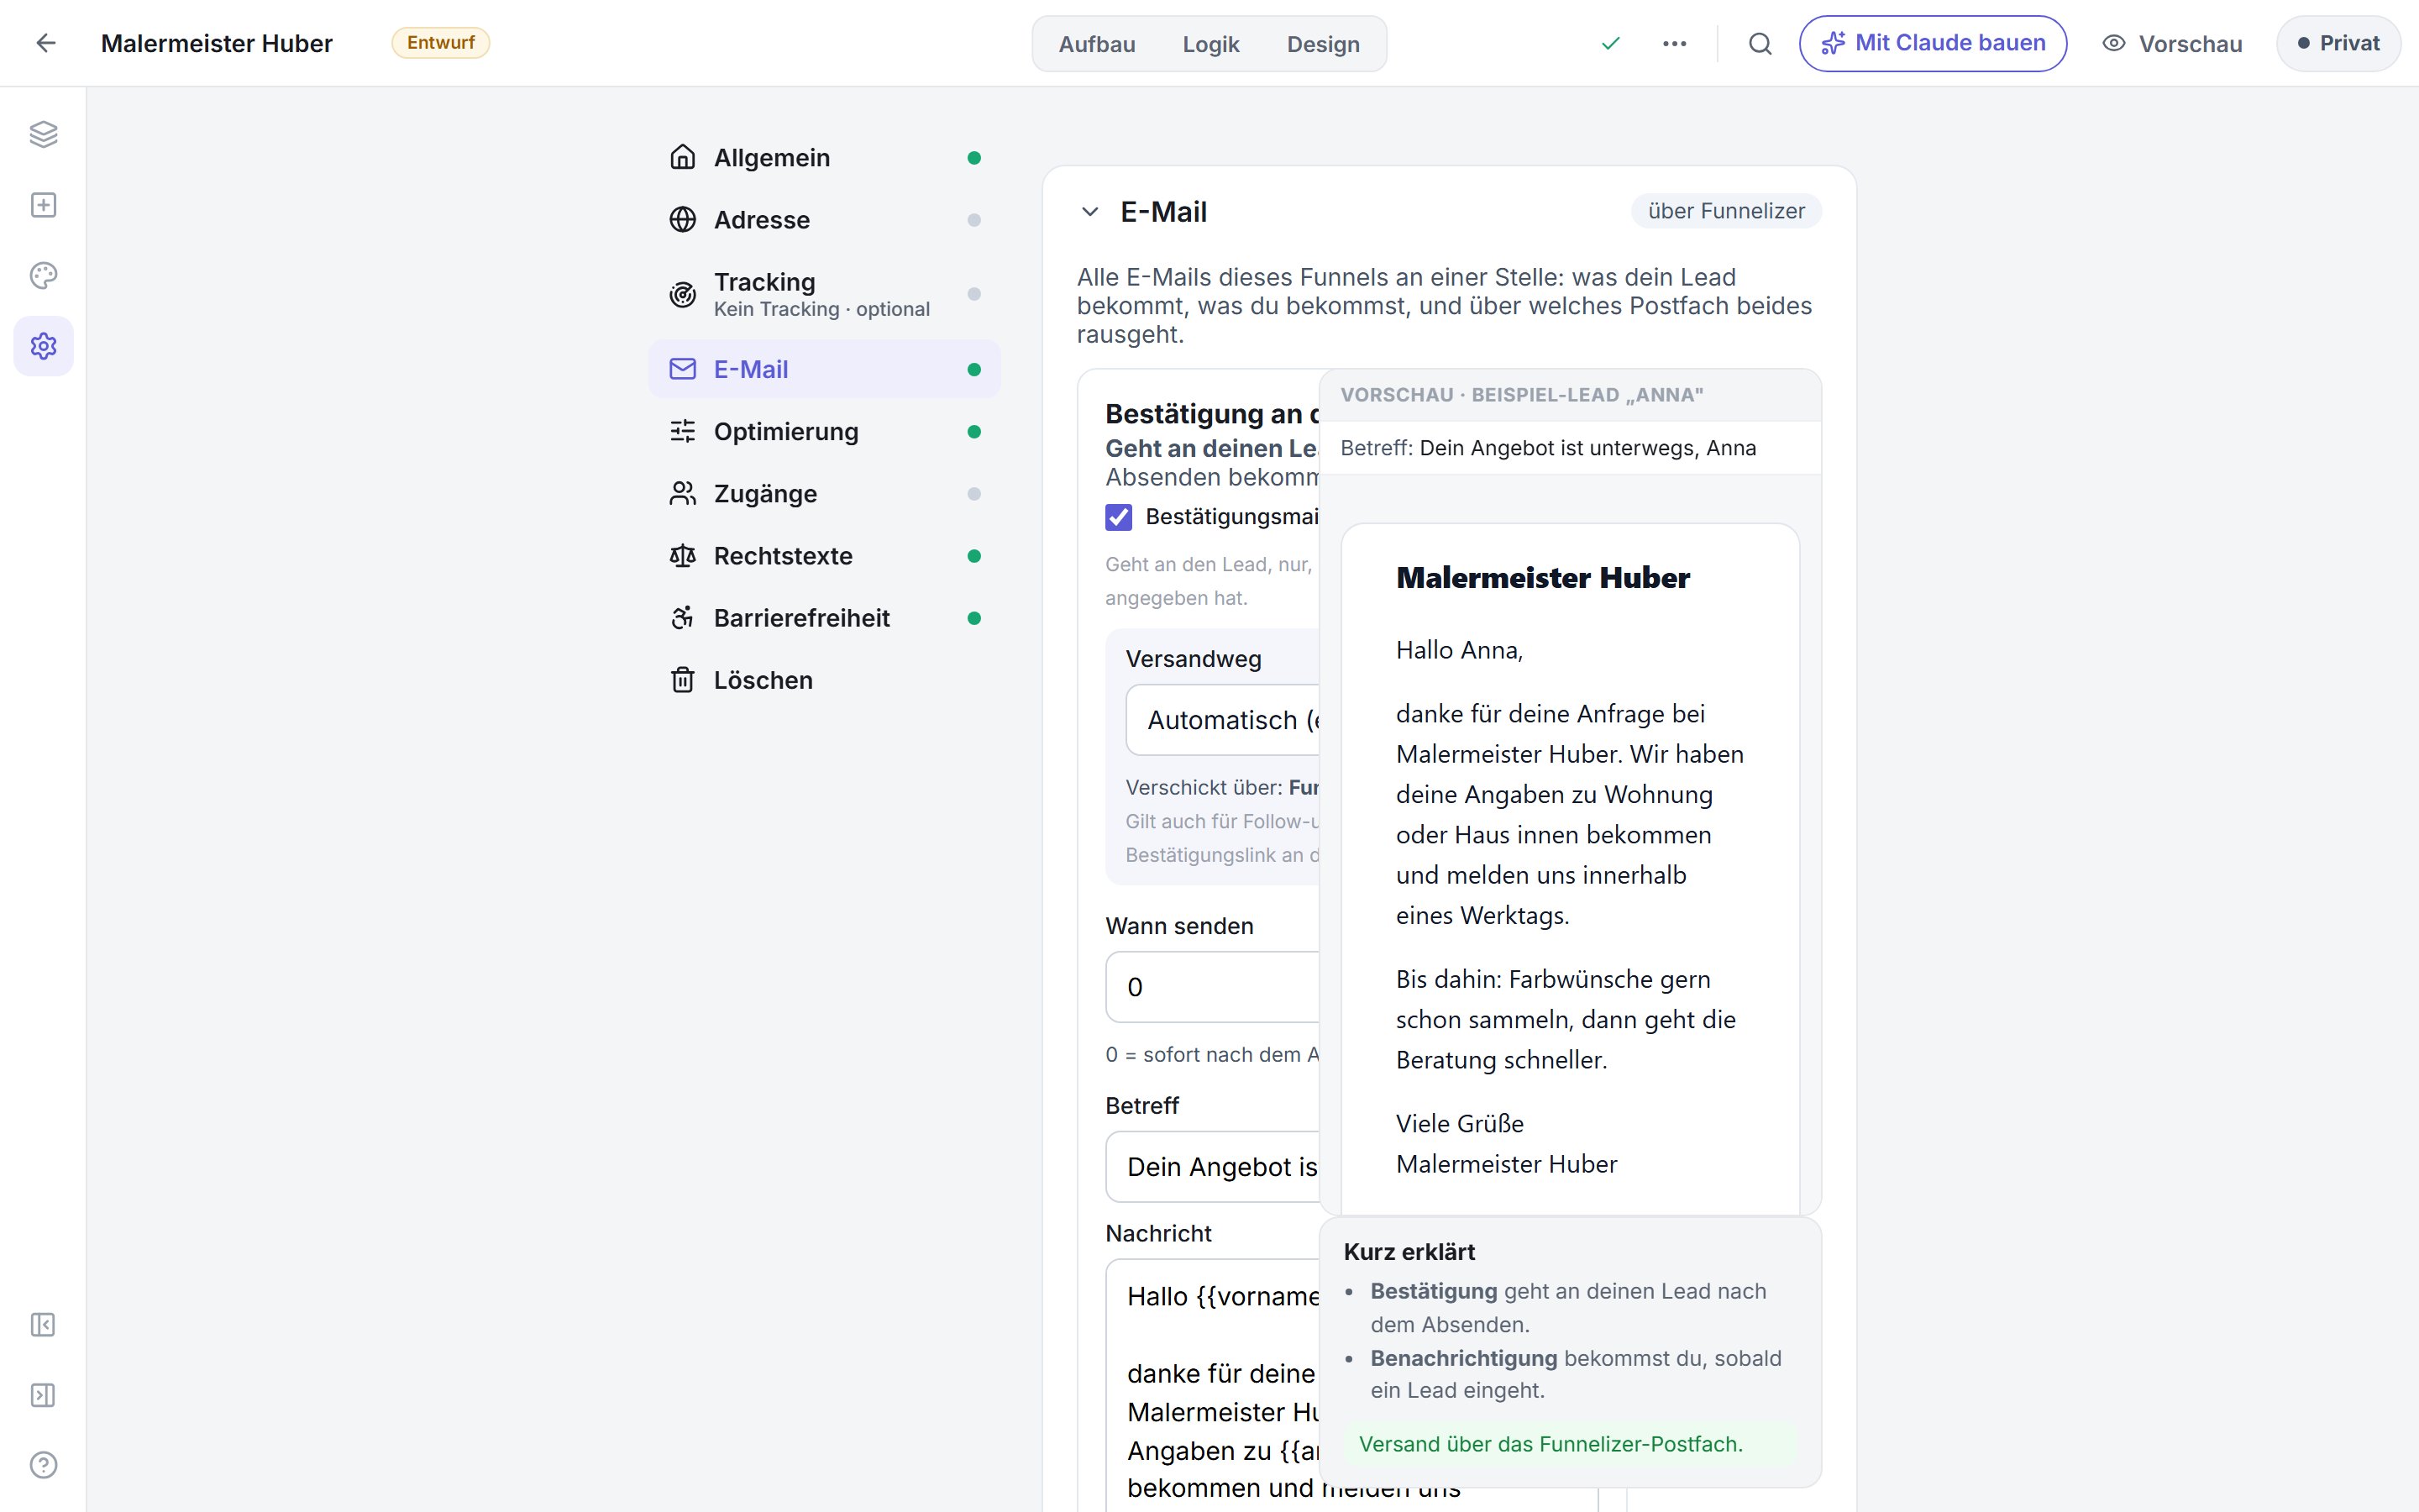Viewport: 2419px width, 1512px height.
Task: Click into the Wann senden field
Action: tap(1214, 987)
